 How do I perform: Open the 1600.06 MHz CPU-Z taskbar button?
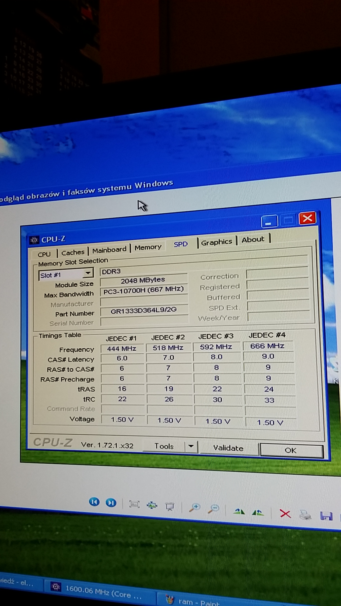tap(100, 593)
